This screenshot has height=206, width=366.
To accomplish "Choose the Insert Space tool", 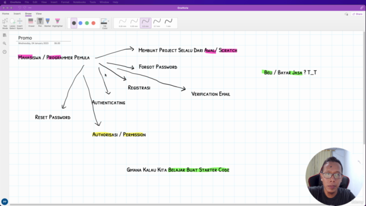I will point(20,23).
